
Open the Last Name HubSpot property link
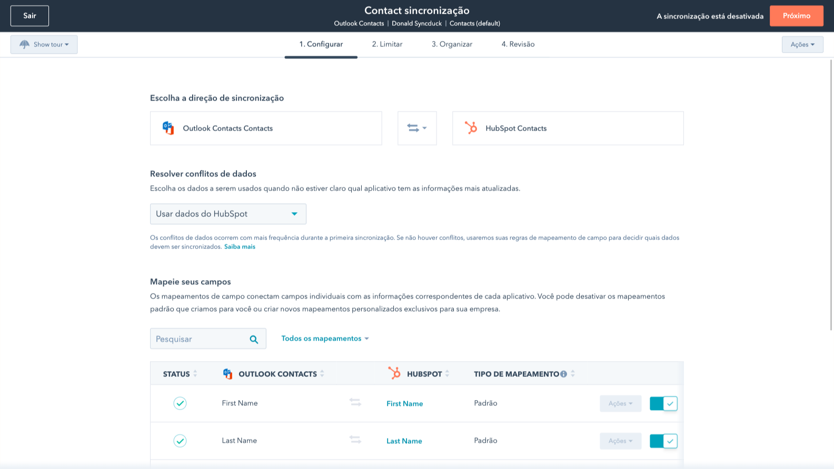point(404,441)
